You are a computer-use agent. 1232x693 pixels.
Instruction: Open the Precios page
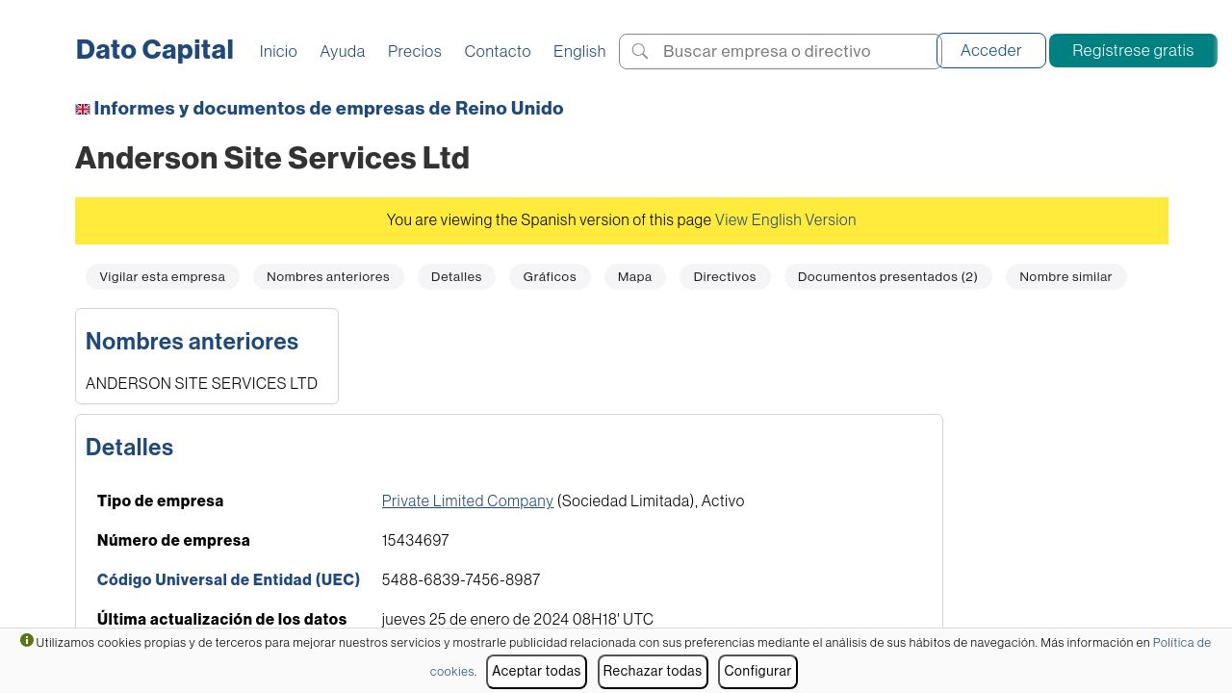(x=415, y=51)
